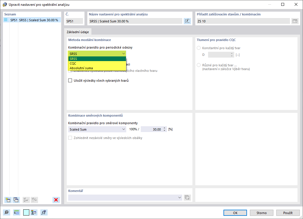Toggle 'Zohlednit nezávislé směry' checkbox
Viewport: 303px width, 219px height.
pyautogui.click(x=70, y=138)
